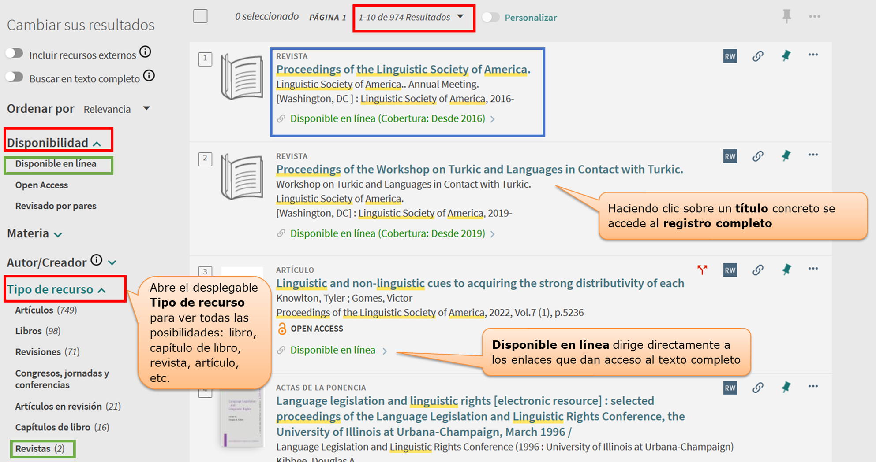Open pinned favorites from top toolbar
Viewport: 876px width, 462px height.
pyautogui.click(x=786, y=17)
